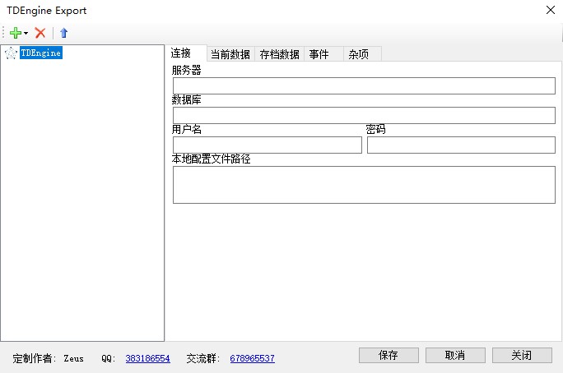This screenshot has width=563, height=373.
Task: Open the add button dropdown arrow
Action: (x=26, y=34)
